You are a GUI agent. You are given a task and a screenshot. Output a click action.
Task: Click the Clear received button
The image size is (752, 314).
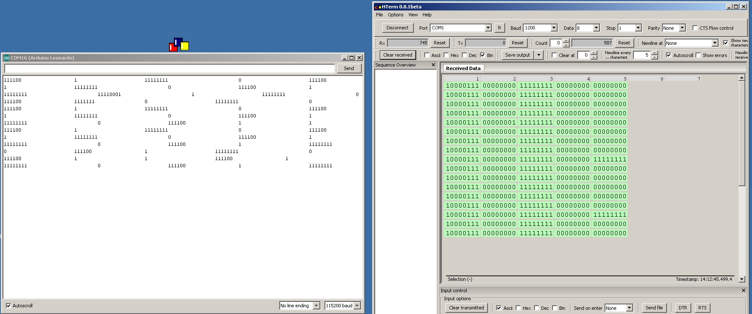point(397,55)
